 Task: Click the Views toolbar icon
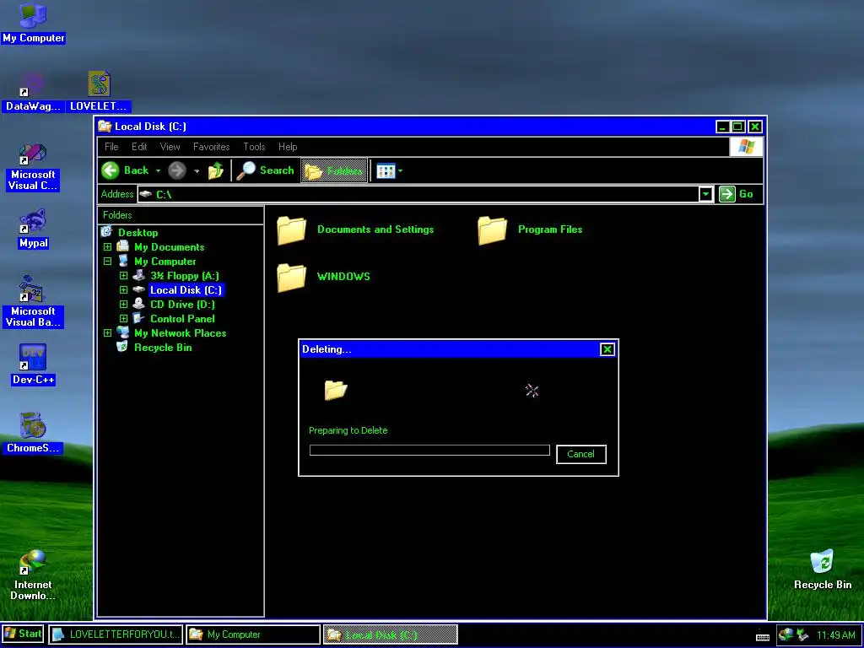coord(386,170)
